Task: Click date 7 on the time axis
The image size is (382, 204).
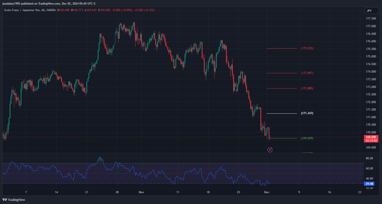Action: click(26, 192)
